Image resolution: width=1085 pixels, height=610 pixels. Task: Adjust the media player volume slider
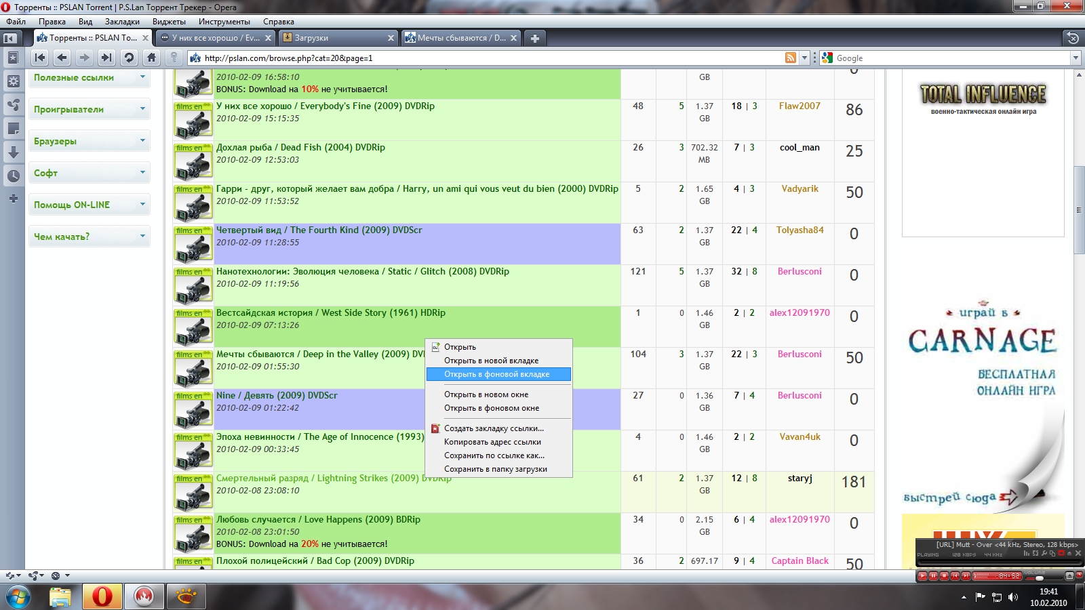point(1038,578)
